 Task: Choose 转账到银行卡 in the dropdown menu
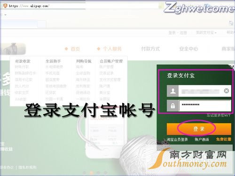tap(25, 73)
